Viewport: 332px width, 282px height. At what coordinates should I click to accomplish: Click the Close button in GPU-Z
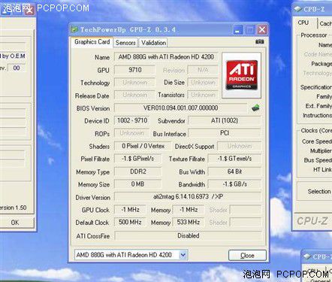247,255
